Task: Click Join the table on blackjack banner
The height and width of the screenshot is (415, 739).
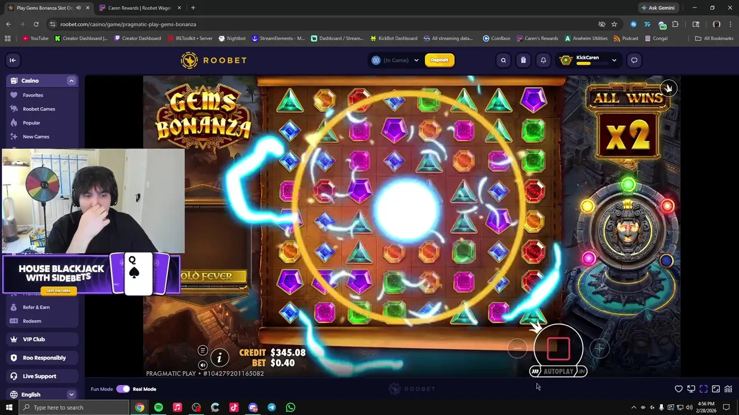Action: point(58,290)
